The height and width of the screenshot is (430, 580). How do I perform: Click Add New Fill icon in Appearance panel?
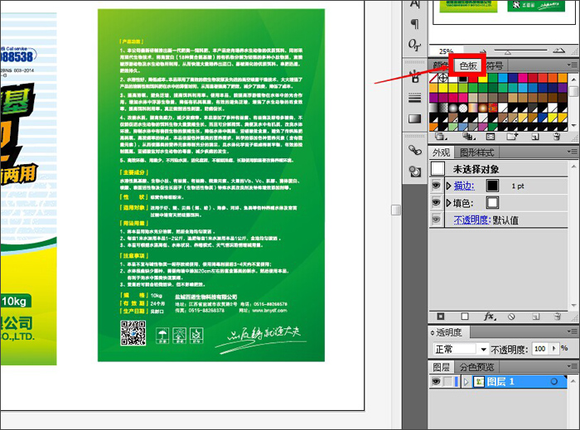465,316
